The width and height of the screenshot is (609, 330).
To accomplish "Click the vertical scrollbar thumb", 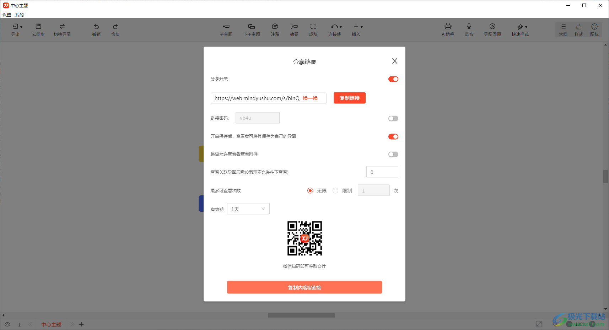I will [x=605, y=177].
